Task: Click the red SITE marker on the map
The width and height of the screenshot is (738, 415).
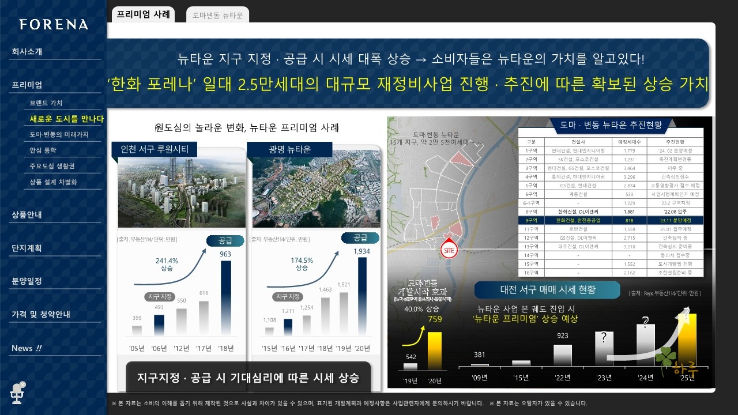Action: pos(449,250)
